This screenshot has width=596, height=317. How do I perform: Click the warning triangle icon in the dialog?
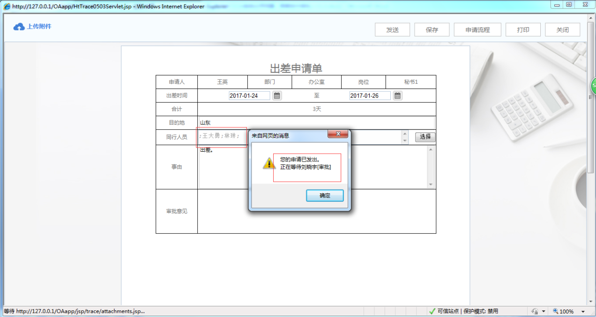[268, 164]
